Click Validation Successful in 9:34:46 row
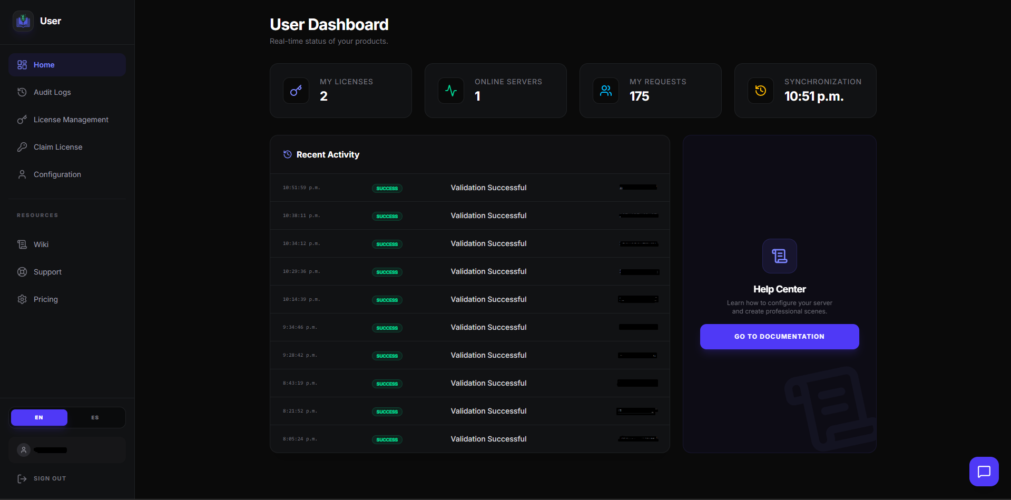The image size is (1011, 500). pos(488,327)
